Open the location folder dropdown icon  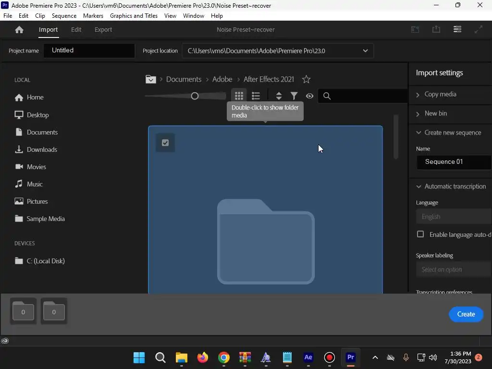[x=150, y=79]
